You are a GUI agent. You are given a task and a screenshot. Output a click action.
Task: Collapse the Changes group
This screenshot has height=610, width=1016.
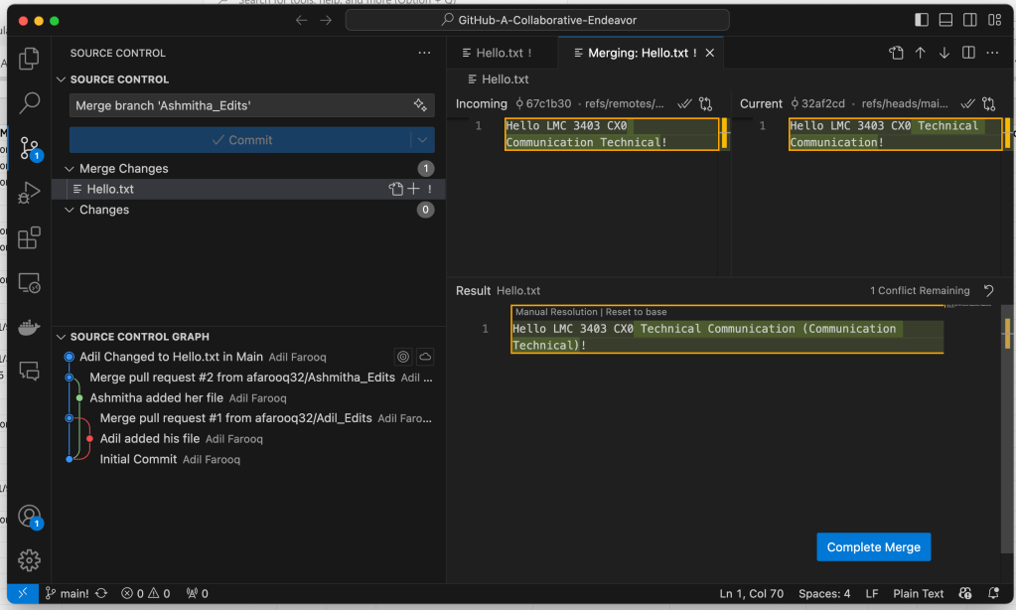coord(70,210)
